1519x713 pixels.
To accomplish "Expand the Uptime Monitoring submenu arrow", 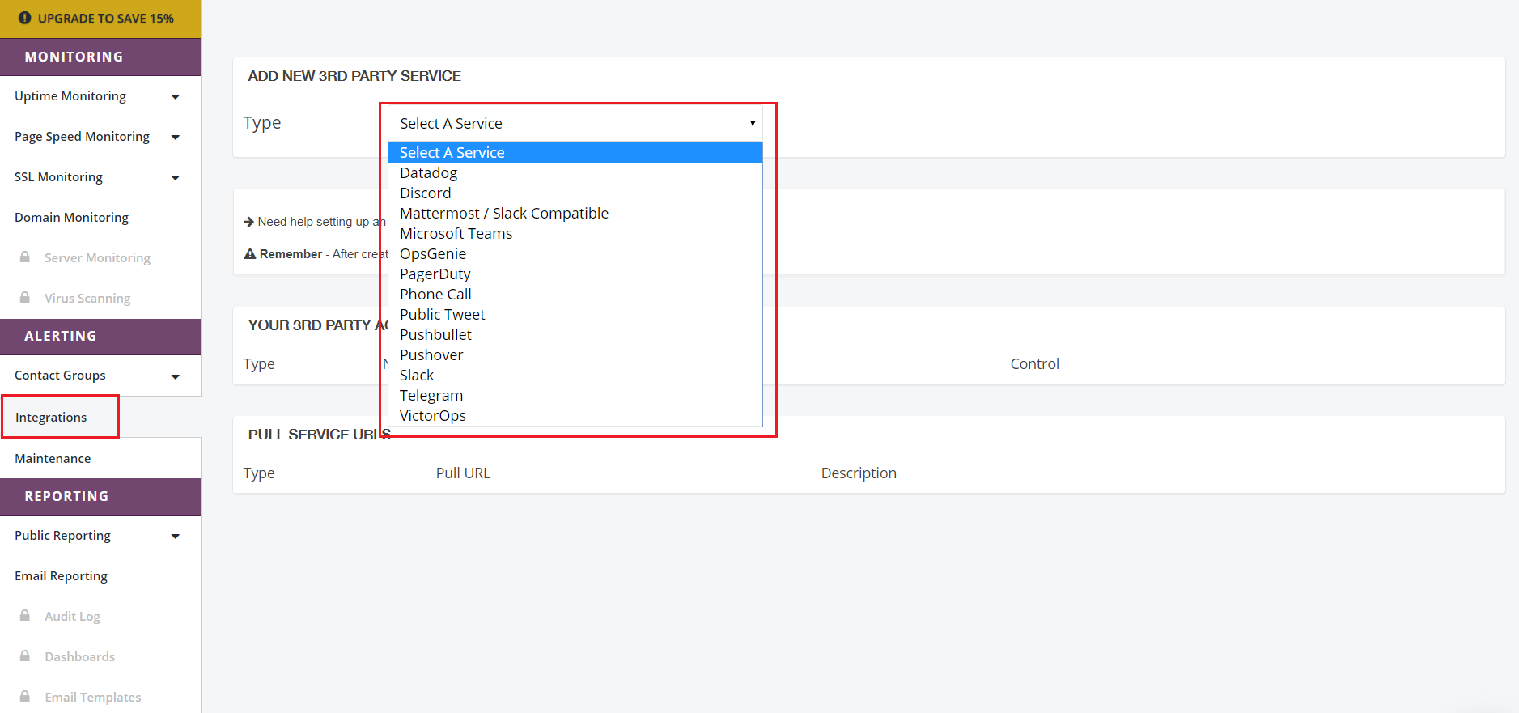I will pos(176,97).
